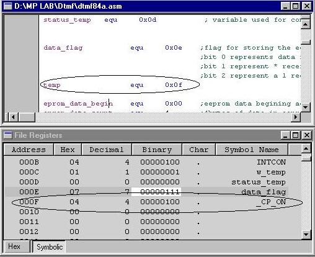Click the ';eeprom data begining' comment
The height and width of the screenshot is (257, 315).
[x=246, y=104]
